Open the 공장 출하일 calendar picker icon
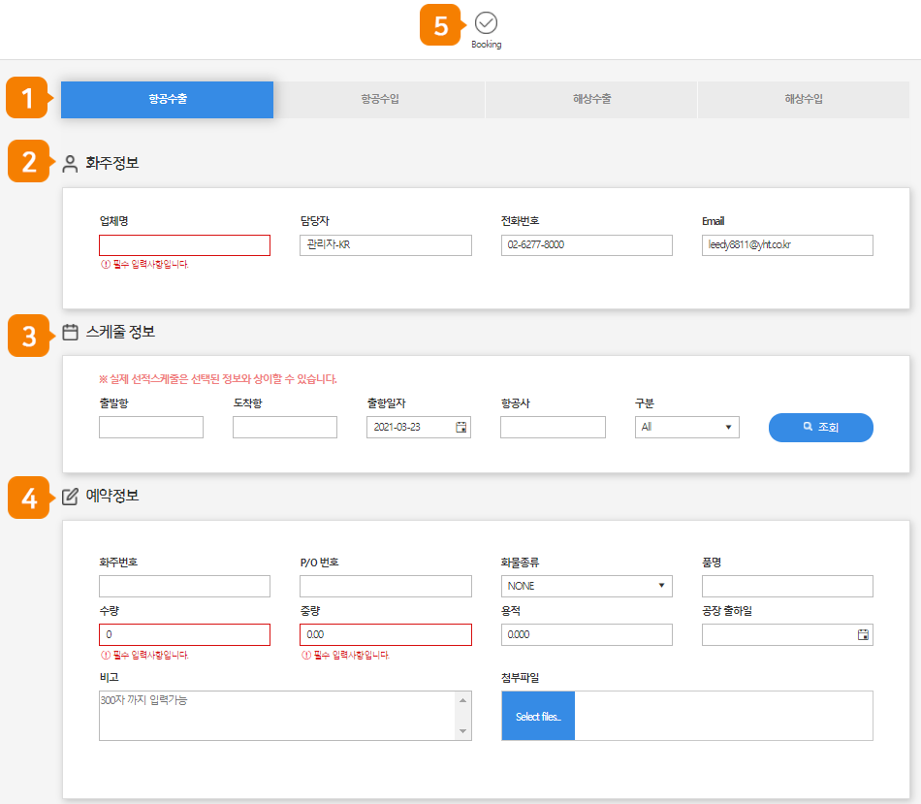Viewport: 921px width, 804px height. 863,634
